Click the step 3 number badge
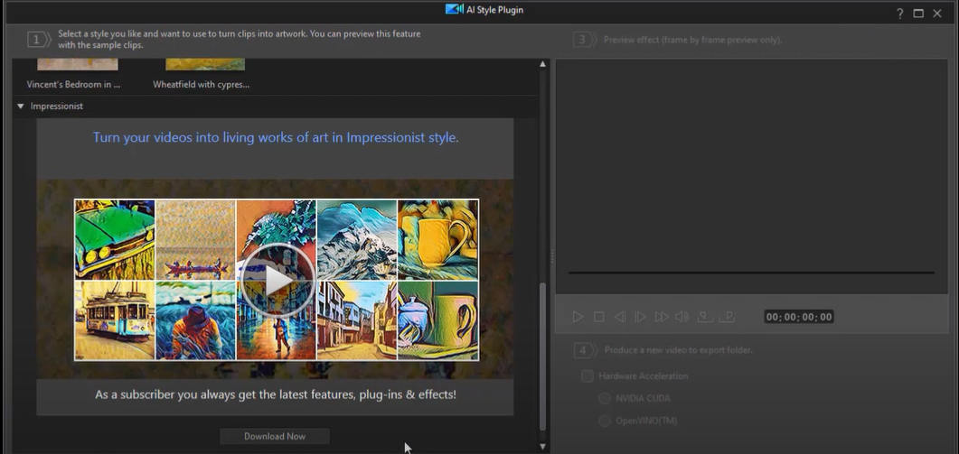This screenshot has height=454, width=959. click(x=583, y=40)
